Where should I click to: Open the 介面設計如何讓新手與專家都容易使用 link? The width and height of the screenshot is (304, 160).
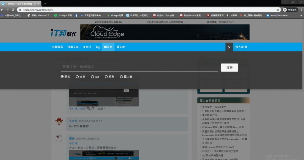(x=224, y=111)
